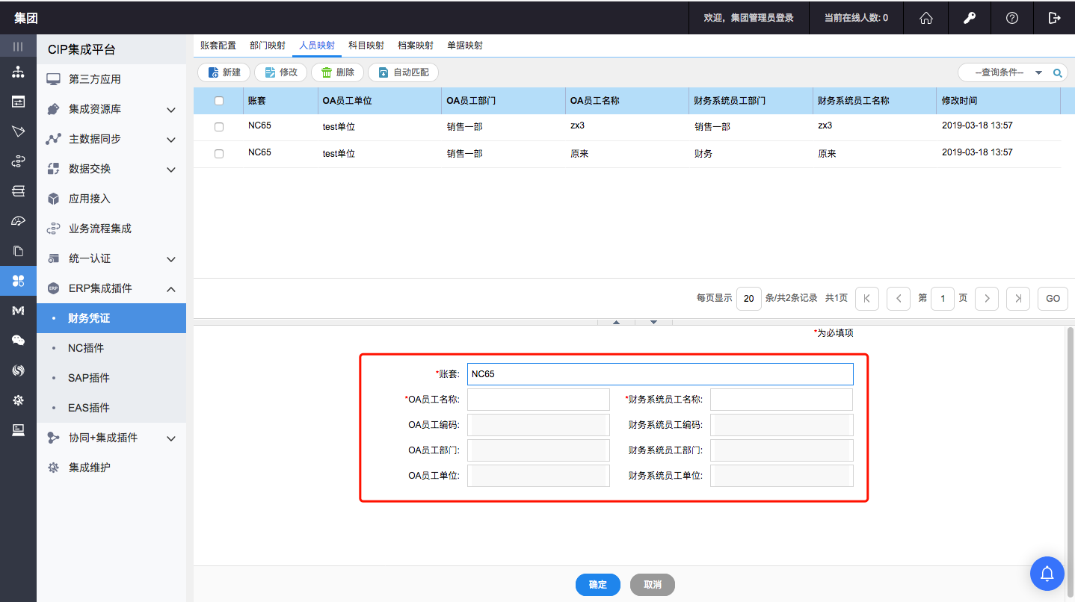Click the help question mark icon
The image size is (1075, 602).
click(1011, 18)
